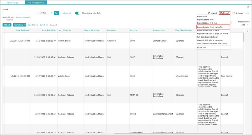Remove the Recently Viewed filter via red X
The image size is (252, 135).
pyautogui.click(x=30, y=17)
